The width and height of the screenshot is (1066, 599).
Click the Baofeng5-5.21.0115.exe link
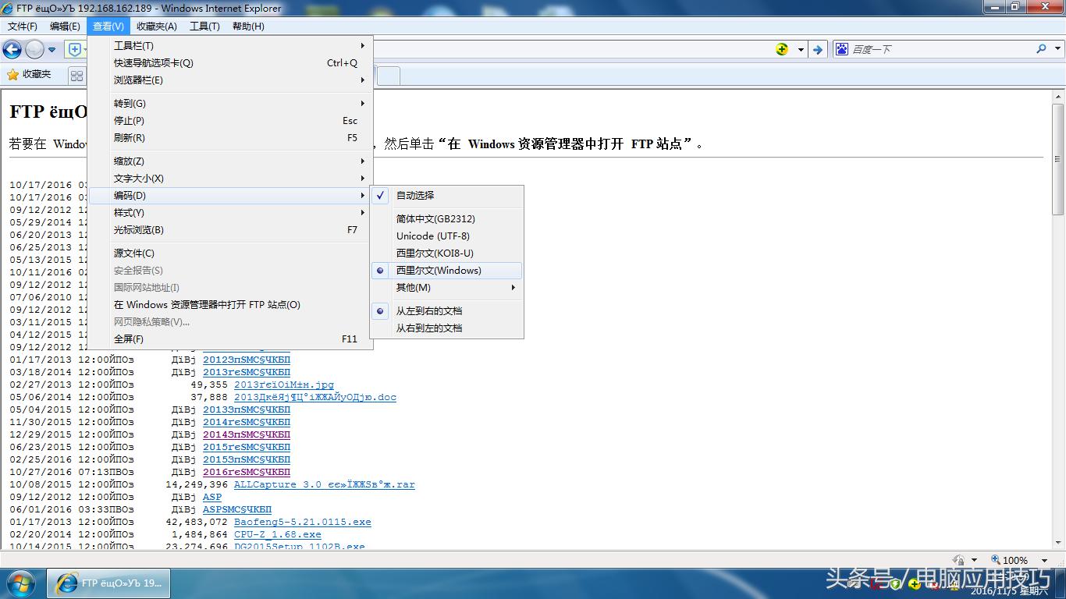click(x=302, y=522)
